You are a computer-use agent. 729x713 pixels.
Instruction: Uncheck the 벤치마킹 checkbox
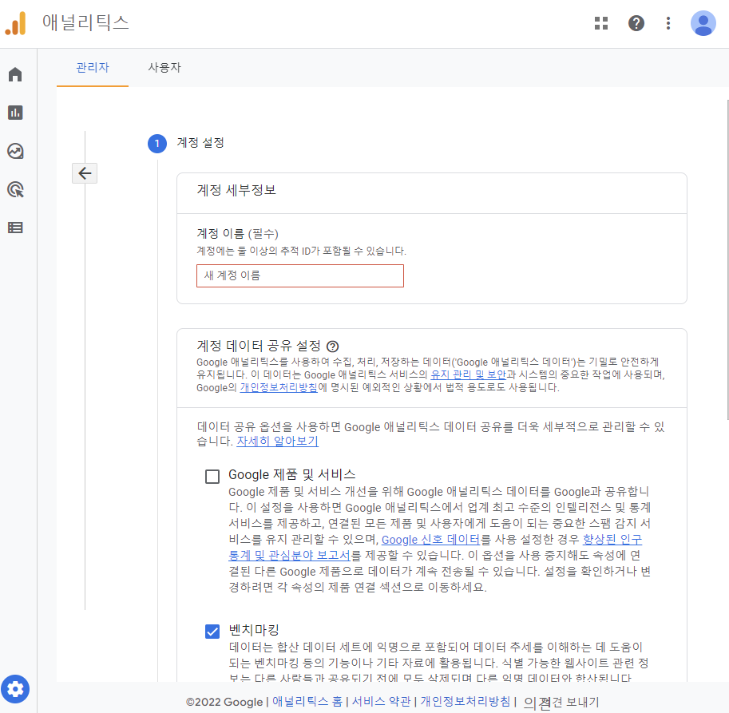click(212, 632)
